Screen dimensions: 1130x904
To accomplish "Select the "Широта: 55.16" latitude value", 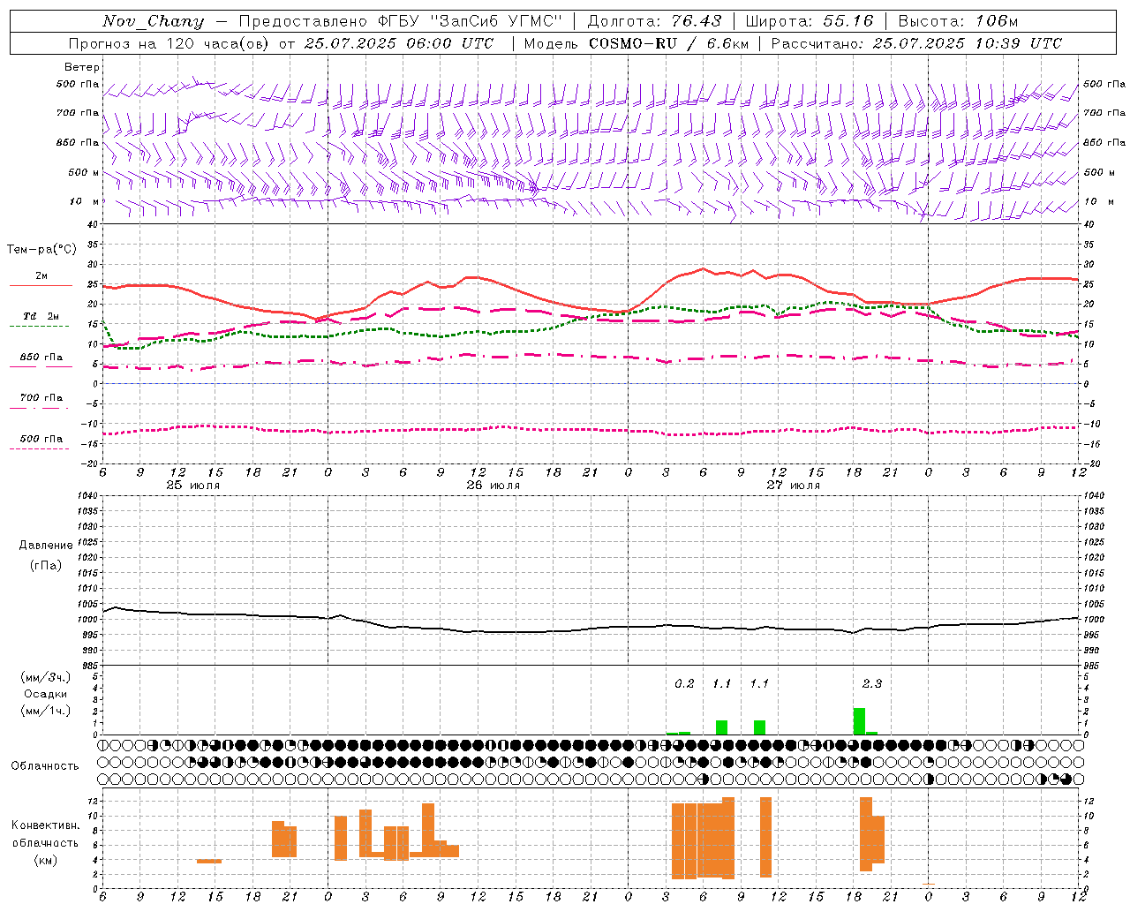I will (x=810, y=21).
